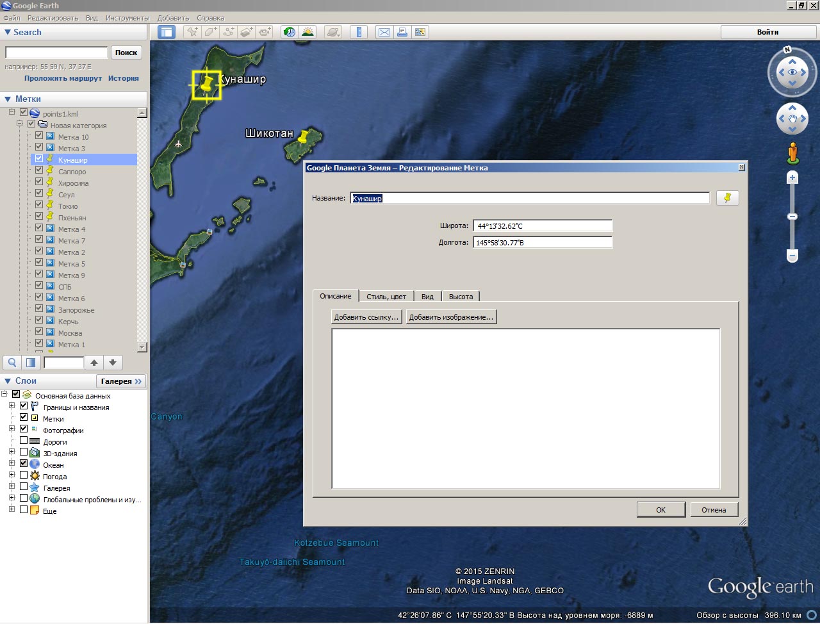Viewport: 820px width, 624px height.
Task: Uncheck the Метка 10 checkbox
Action: click(39, 136)
